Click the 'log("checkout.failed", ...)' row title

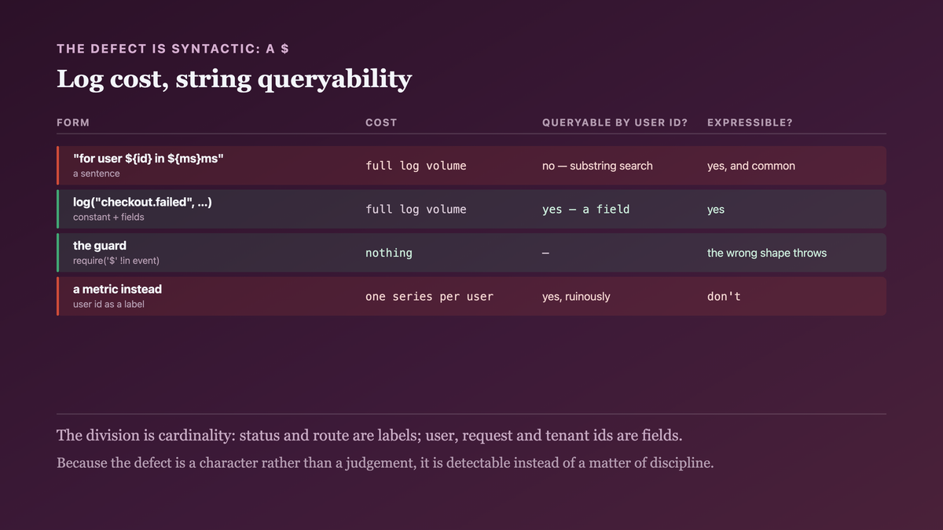tap(142, 202)
